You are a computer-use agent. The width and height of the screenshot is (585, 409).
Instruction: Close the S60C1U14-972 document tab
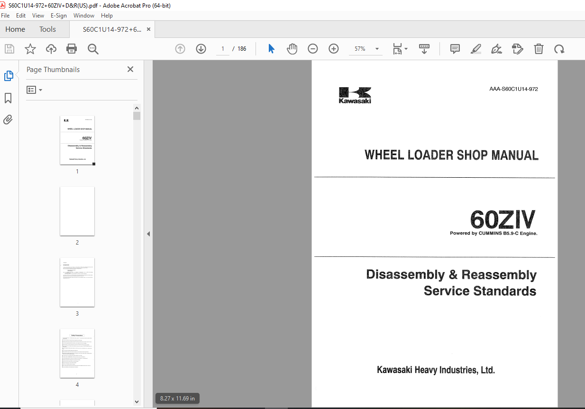pyautogui.click(x=148, y=29)
